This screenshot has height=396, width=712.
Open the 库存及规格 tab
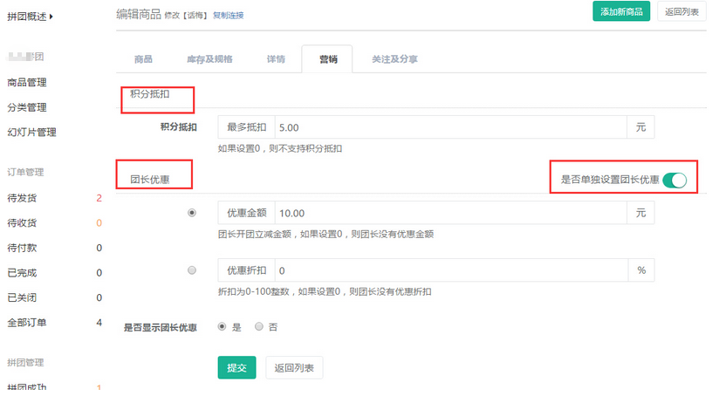click(209, 59)
